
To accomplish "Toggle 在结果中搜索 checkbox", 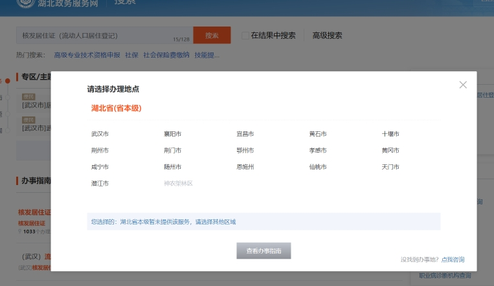I will click(245, 36).
